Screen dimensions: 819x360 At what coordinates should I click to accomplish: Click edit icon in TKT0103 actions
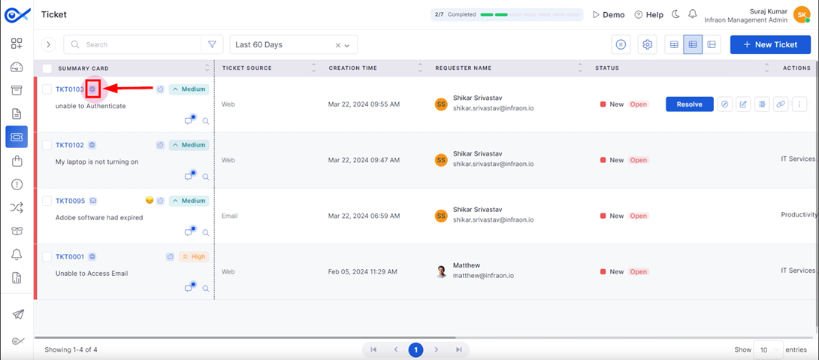(743, 104)
